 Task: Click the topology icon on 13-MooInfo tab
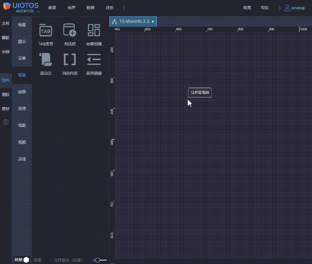coord(114,21)
